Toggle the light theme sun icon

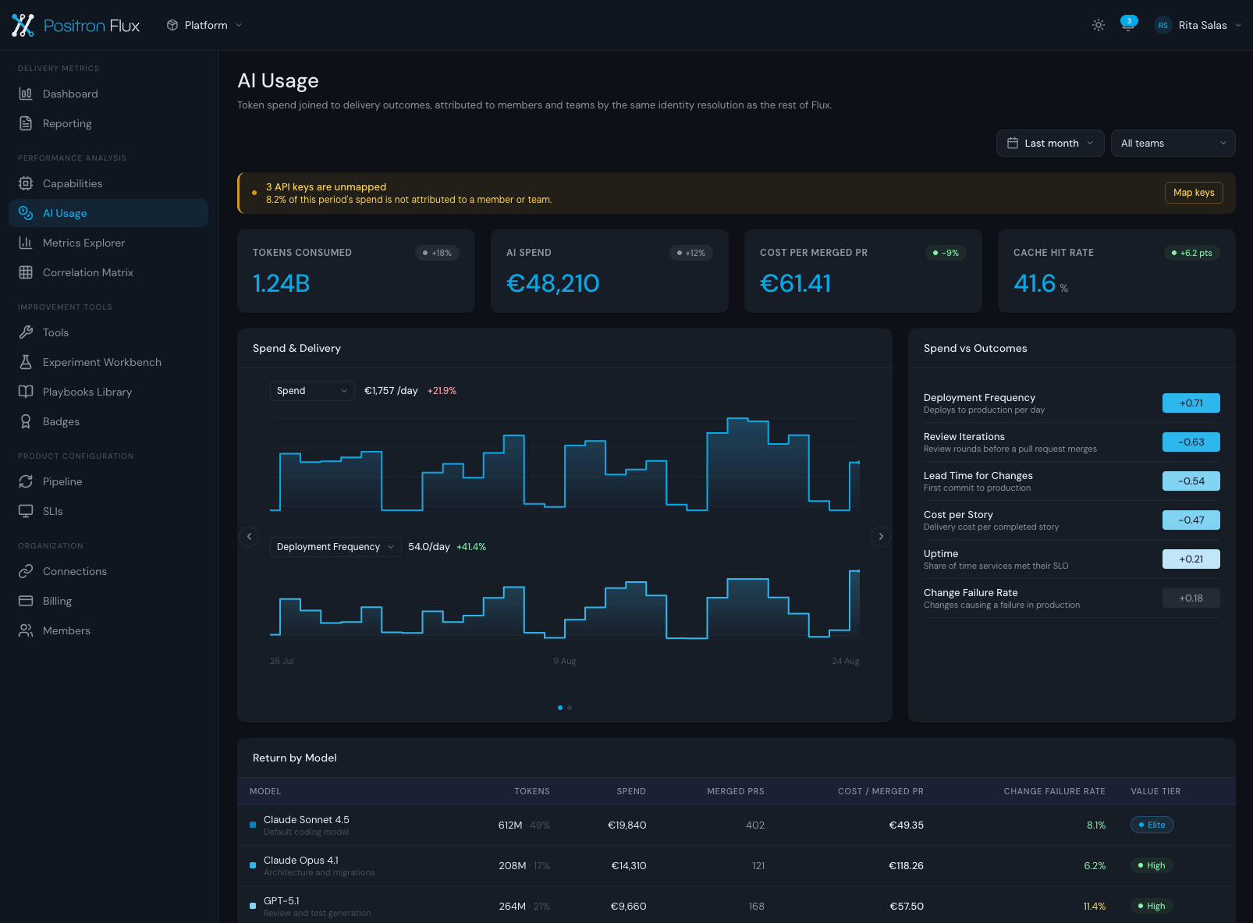coord(1099,25)
